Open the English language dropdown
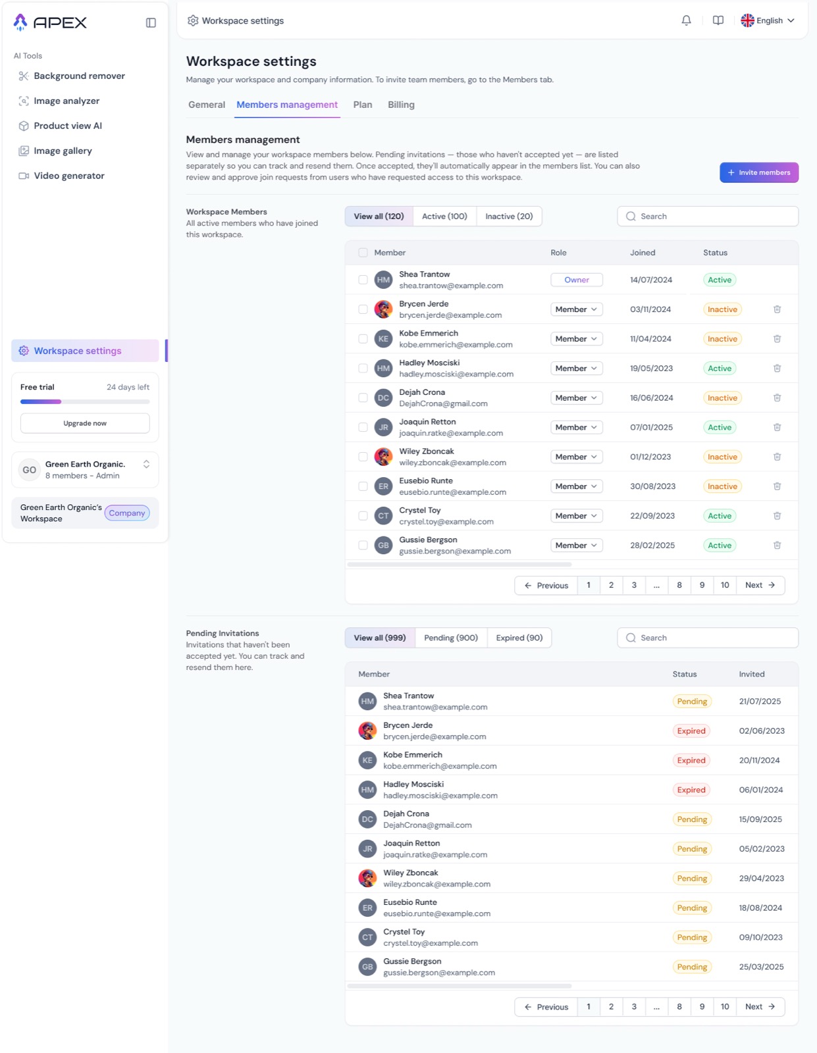This screenshot has height=1053, width=817. 768,20
